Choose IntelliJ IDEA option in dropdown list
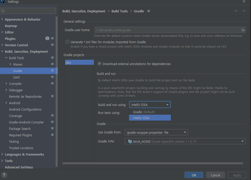 click(150, 118)
